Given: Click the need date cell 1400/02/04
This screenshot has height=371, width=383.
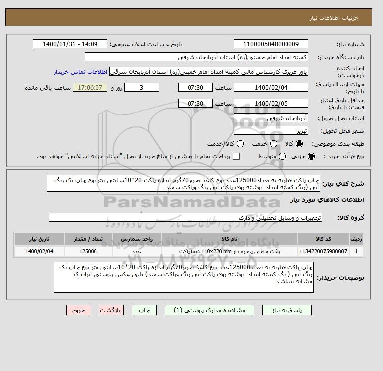Looking at the screenshot, I should click(x=39, y=251).
